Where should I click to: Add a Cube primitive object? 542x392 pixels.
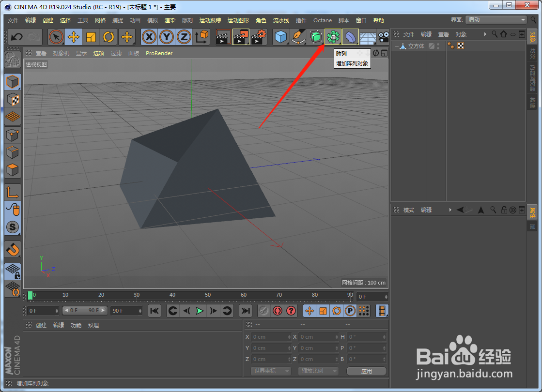coord(280,37)
